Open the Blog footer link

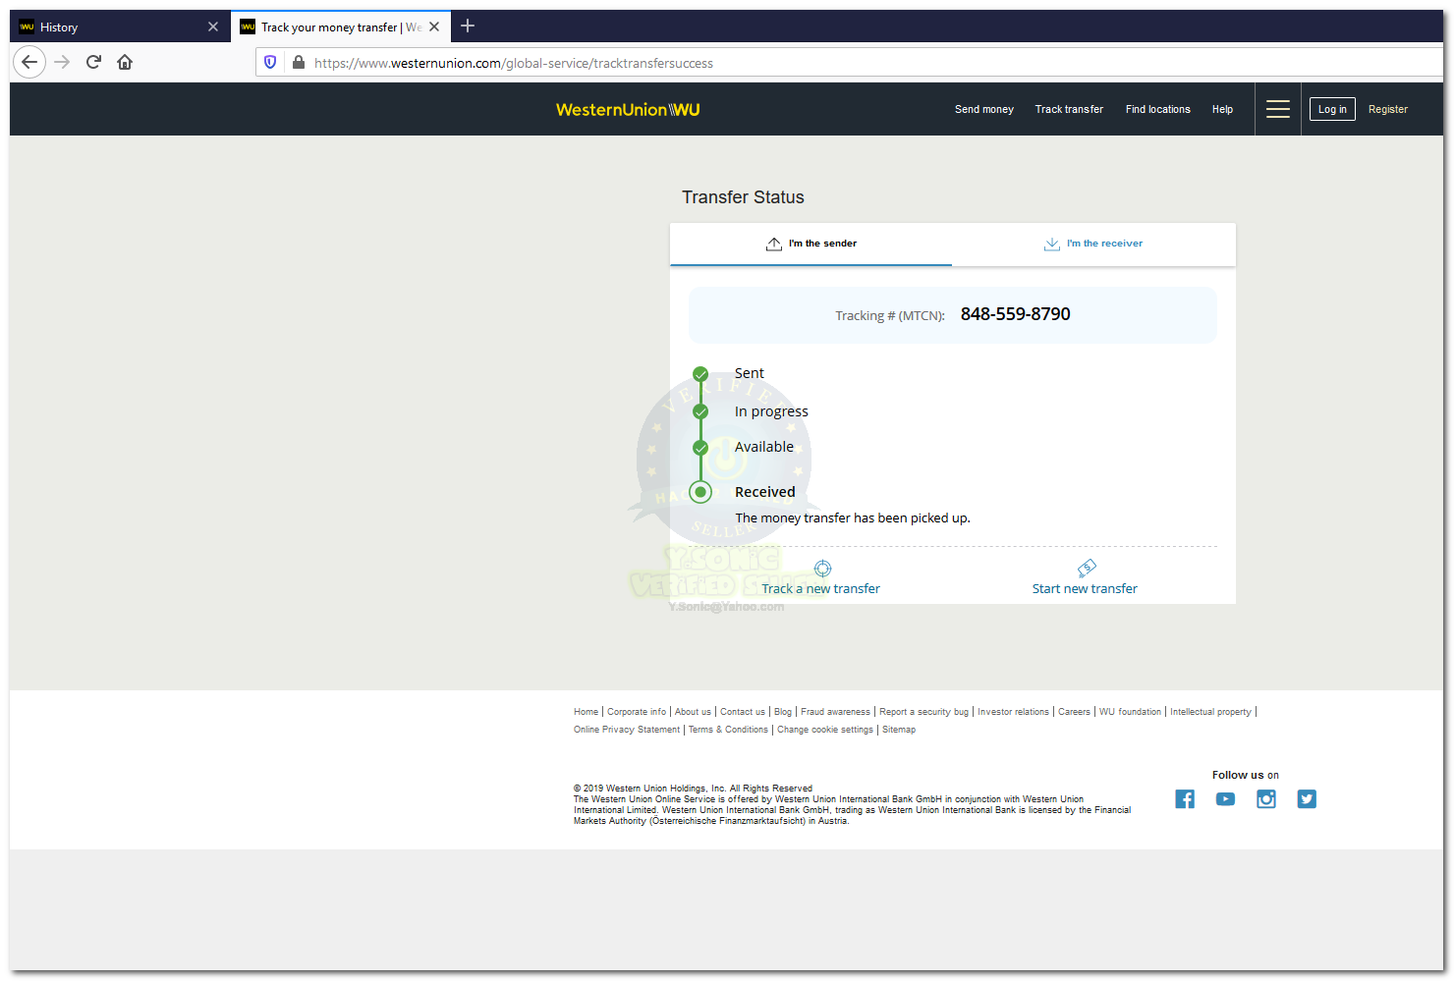tap(783, 712)
